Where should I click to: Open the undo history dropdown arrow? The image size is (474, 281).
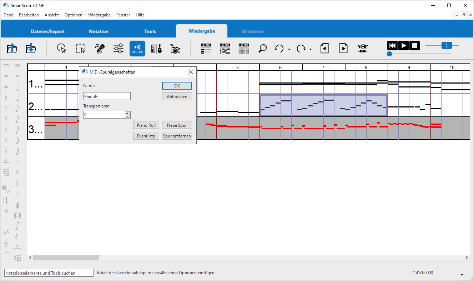click(289, 49)
